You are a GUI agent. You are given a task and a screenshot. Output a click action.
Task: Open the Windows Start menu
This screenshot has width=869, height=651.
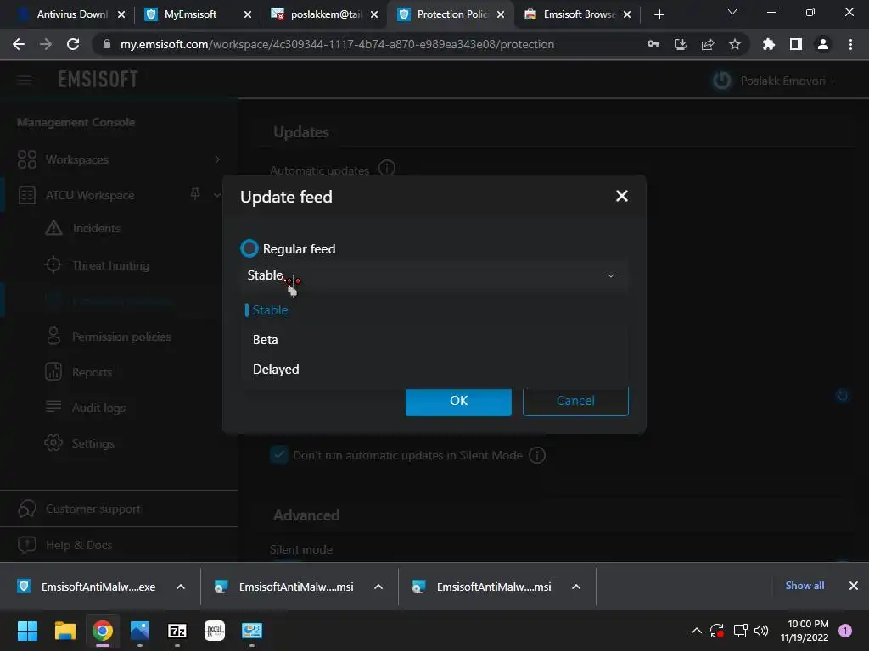coord(27,631)
